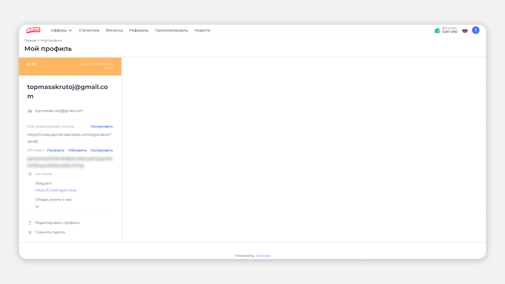Open the Новости section
The height and width of the screenshot is (284, 505).
tap(202, 30)
